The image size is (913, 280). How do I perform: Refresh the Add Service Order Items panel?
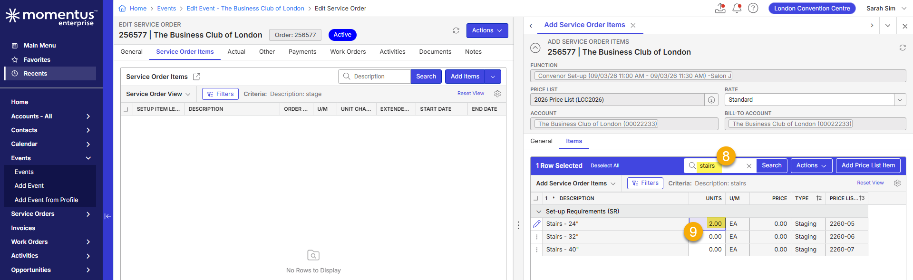(x=903, y=48)
